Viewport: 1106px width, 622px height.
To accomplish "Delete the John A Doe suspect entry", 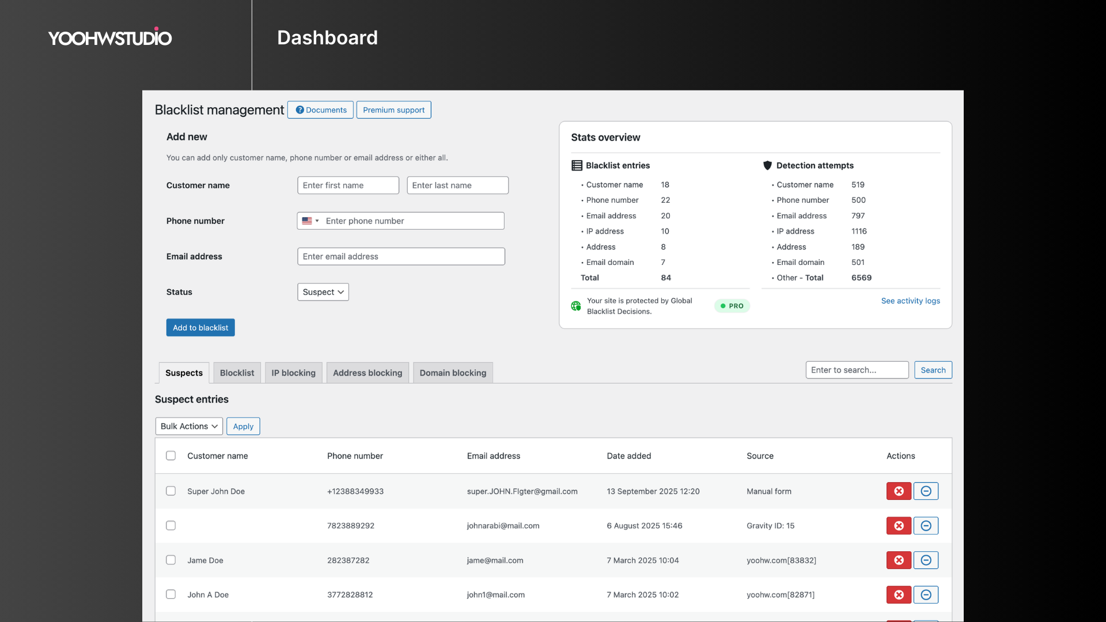I will pyautogui.click(x=899, y=594).
